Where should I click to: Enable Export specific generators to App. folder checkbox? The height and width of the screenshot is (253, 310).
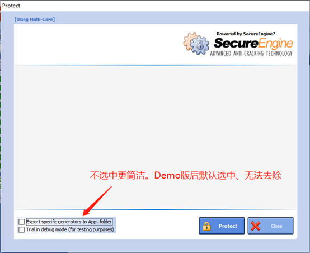click(21, 222)
